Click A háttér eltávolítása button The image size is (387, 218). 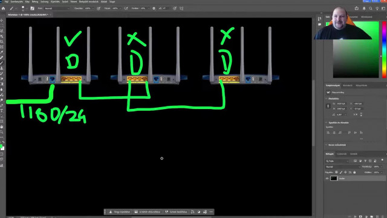point(148,212)
